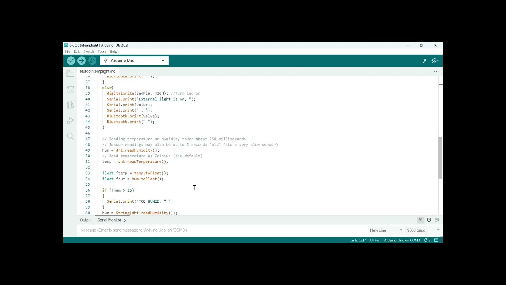Click the code line 'hum = dht.readHumidity();'
The height and width of the screenshot is (285, 506).
(x=130, y=150)
